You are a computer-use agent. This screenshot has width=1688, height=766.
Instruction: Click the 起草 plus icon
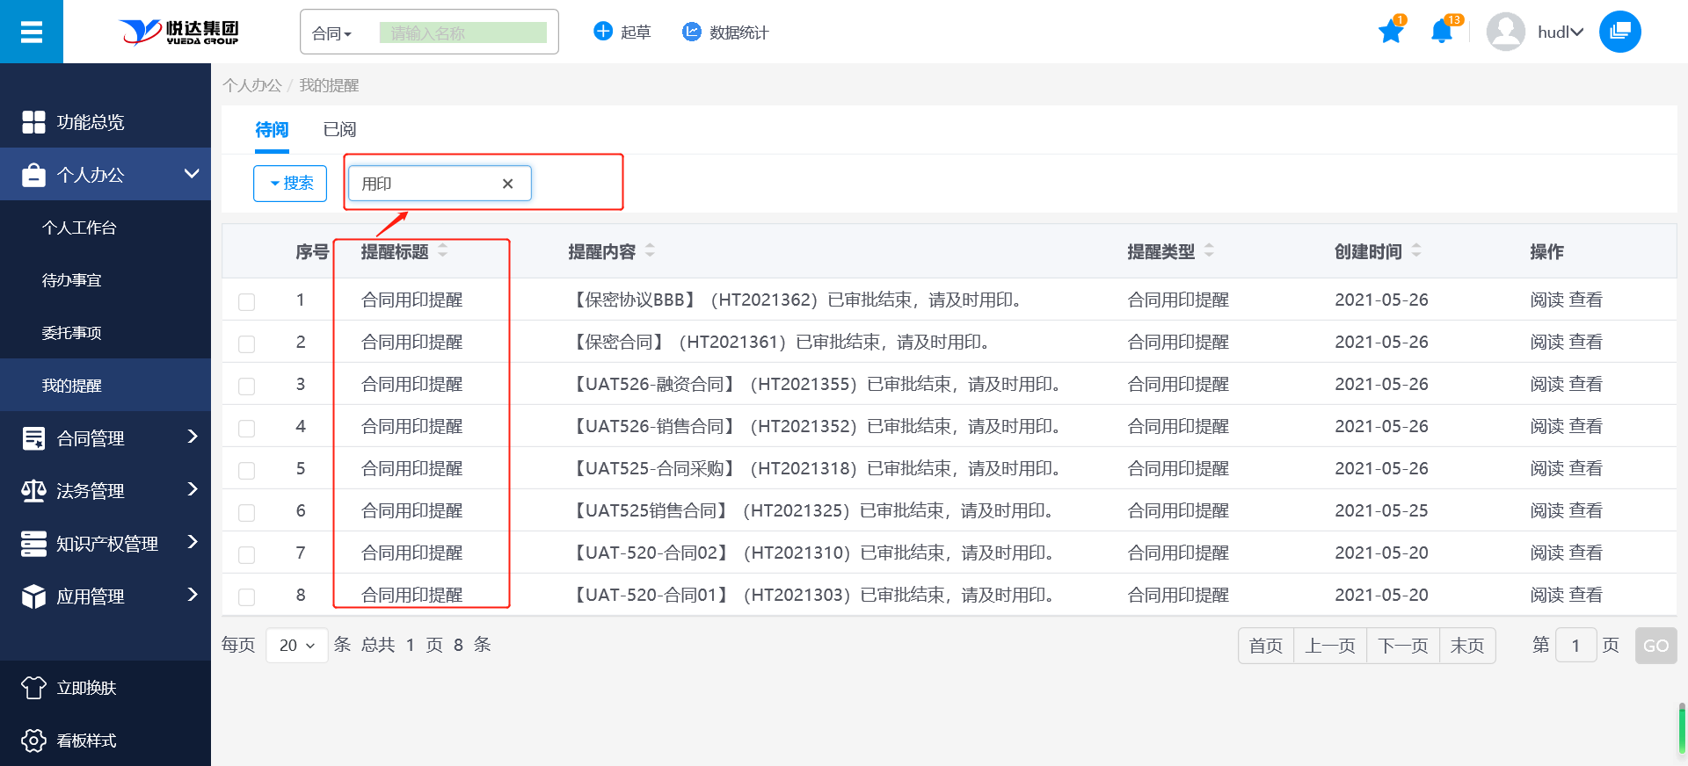point(603,32)
